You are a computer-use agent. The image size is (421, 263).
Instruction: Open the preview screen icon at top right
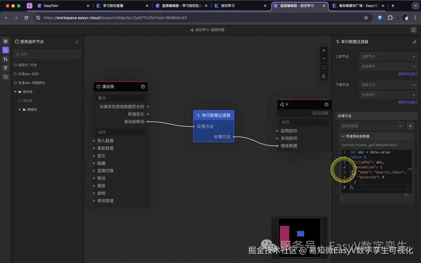coord(414,30)
